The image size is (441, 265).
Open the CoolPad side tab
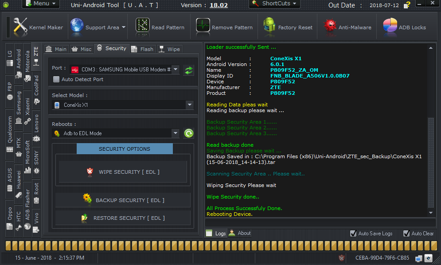click(36, 90)
